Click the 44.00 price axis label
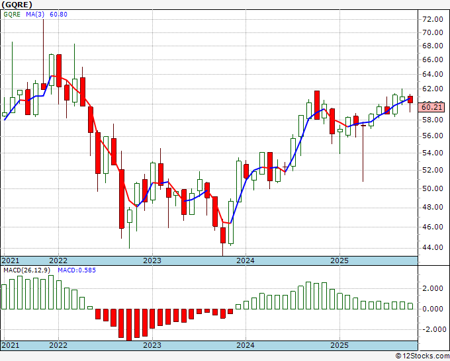 pyautogui.click(x=433, y=247)
